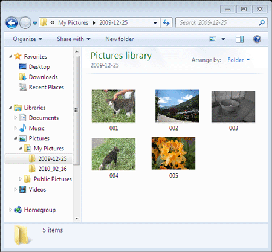Expand the Documents library tree node
The image size is (272, 252).
(15, 118)
